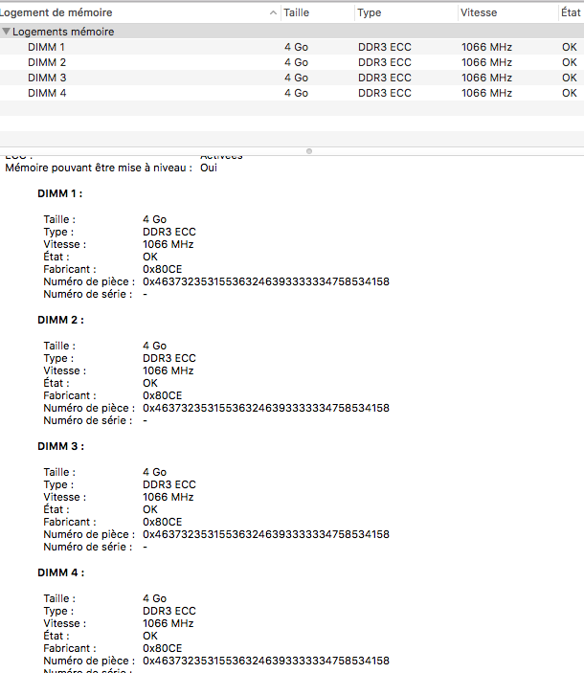Click the Fabricant label under DIMM 2
The width and height of the screenshot is (584, 673).
(70, 395)
